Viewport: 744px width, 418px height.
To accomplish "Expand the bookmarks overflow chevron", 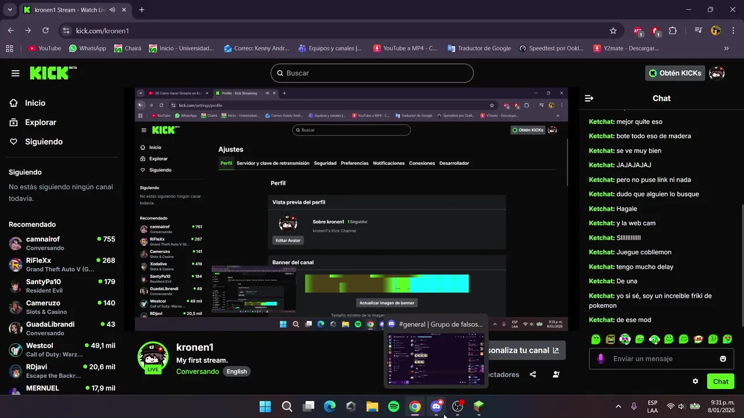I will pyautogui.click(x=727, y=49).
